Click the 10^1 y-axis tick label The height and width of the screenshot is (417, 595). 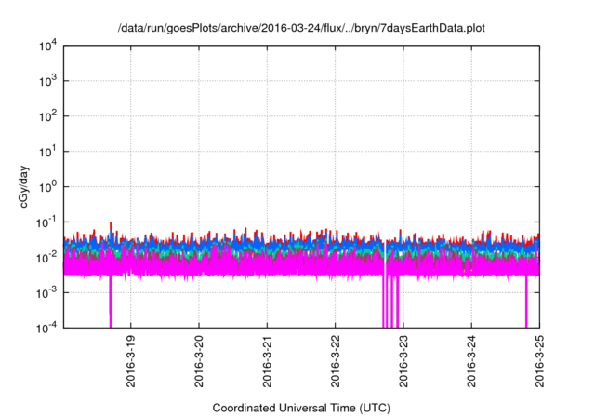tap(48, 152)
